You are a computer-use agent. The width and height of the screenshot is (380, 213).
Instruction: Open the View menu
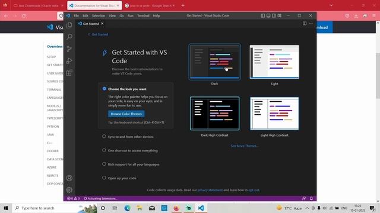click(x=112, y=15)
